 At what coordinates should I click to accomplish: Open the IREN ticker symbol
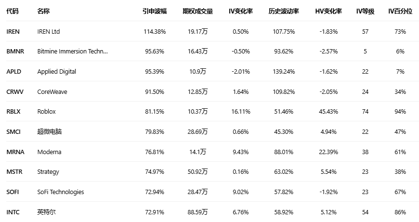coord(13,31)
